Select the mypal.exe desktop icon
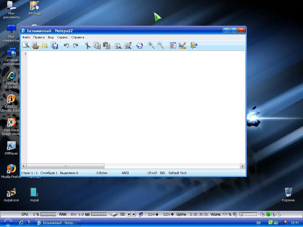Viewport: 303px width, 227px height. 11,195
